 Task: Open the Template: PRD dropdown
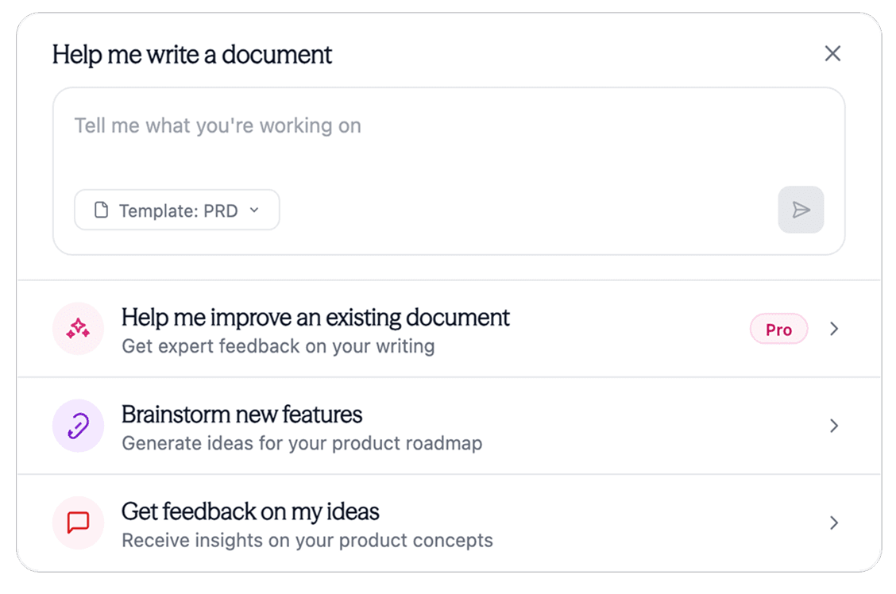coord(176,210)
